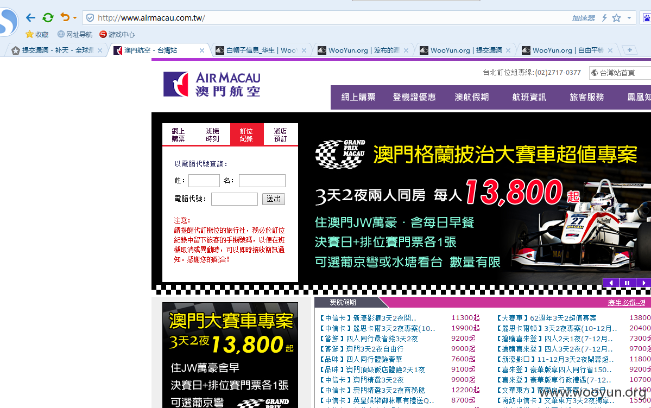Open 【搶購喜來登】四人2天1夜 link

554,339
